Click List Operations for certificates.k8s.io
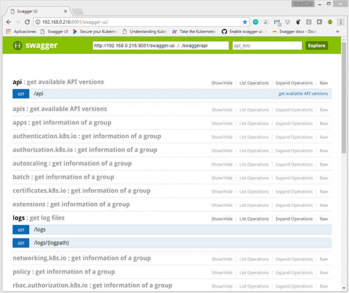Image resolution: width=349 pixels, height=293 pixels. tap(254, 192)
